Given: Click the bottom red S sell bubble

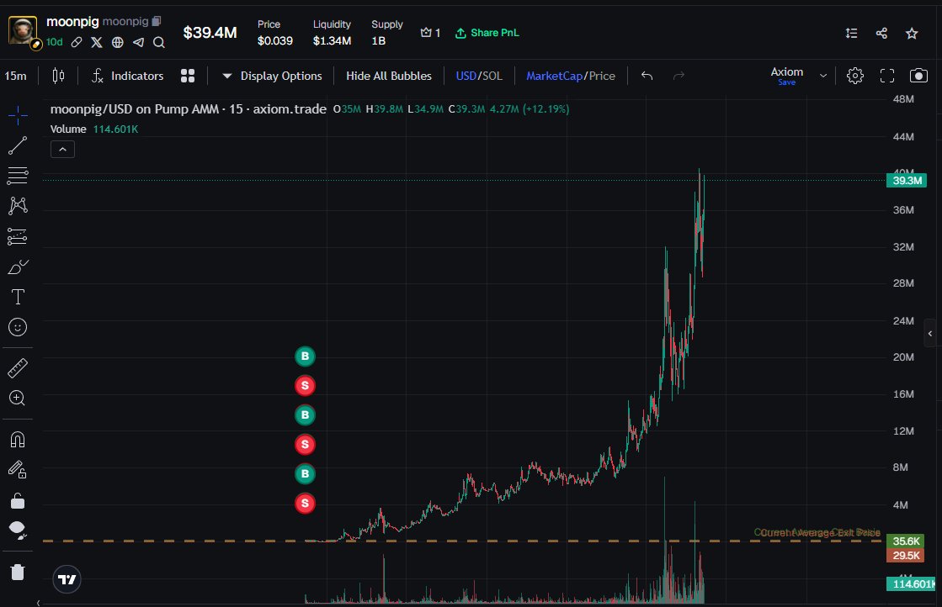Looking at the screenshot, I should pos(306,504).
